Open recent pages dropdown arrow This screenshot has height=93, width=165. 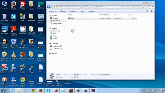(x=54, y=7)
